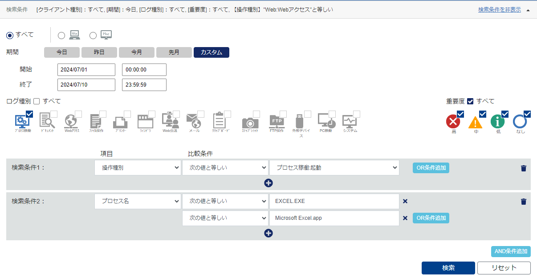Focus the start time field 00:00:00
537x278 pixels.
click(x=144, y=70)
